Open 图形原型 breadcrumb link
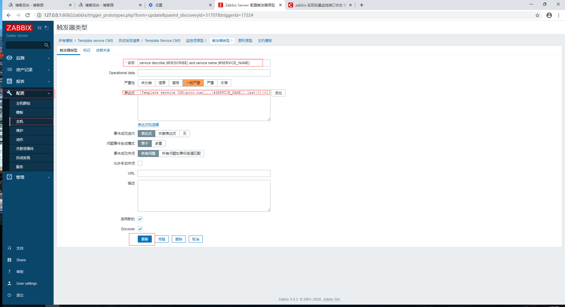 245,41
